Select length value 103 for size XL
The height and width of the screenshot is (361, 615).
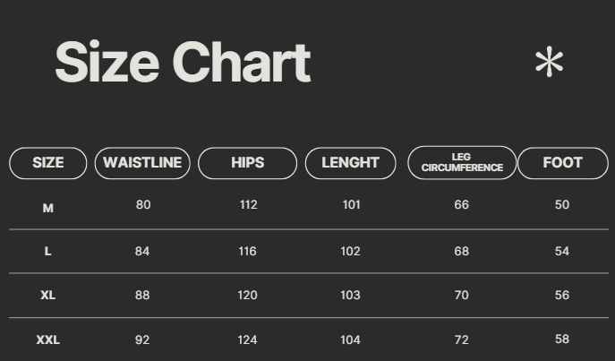[351, 295]
